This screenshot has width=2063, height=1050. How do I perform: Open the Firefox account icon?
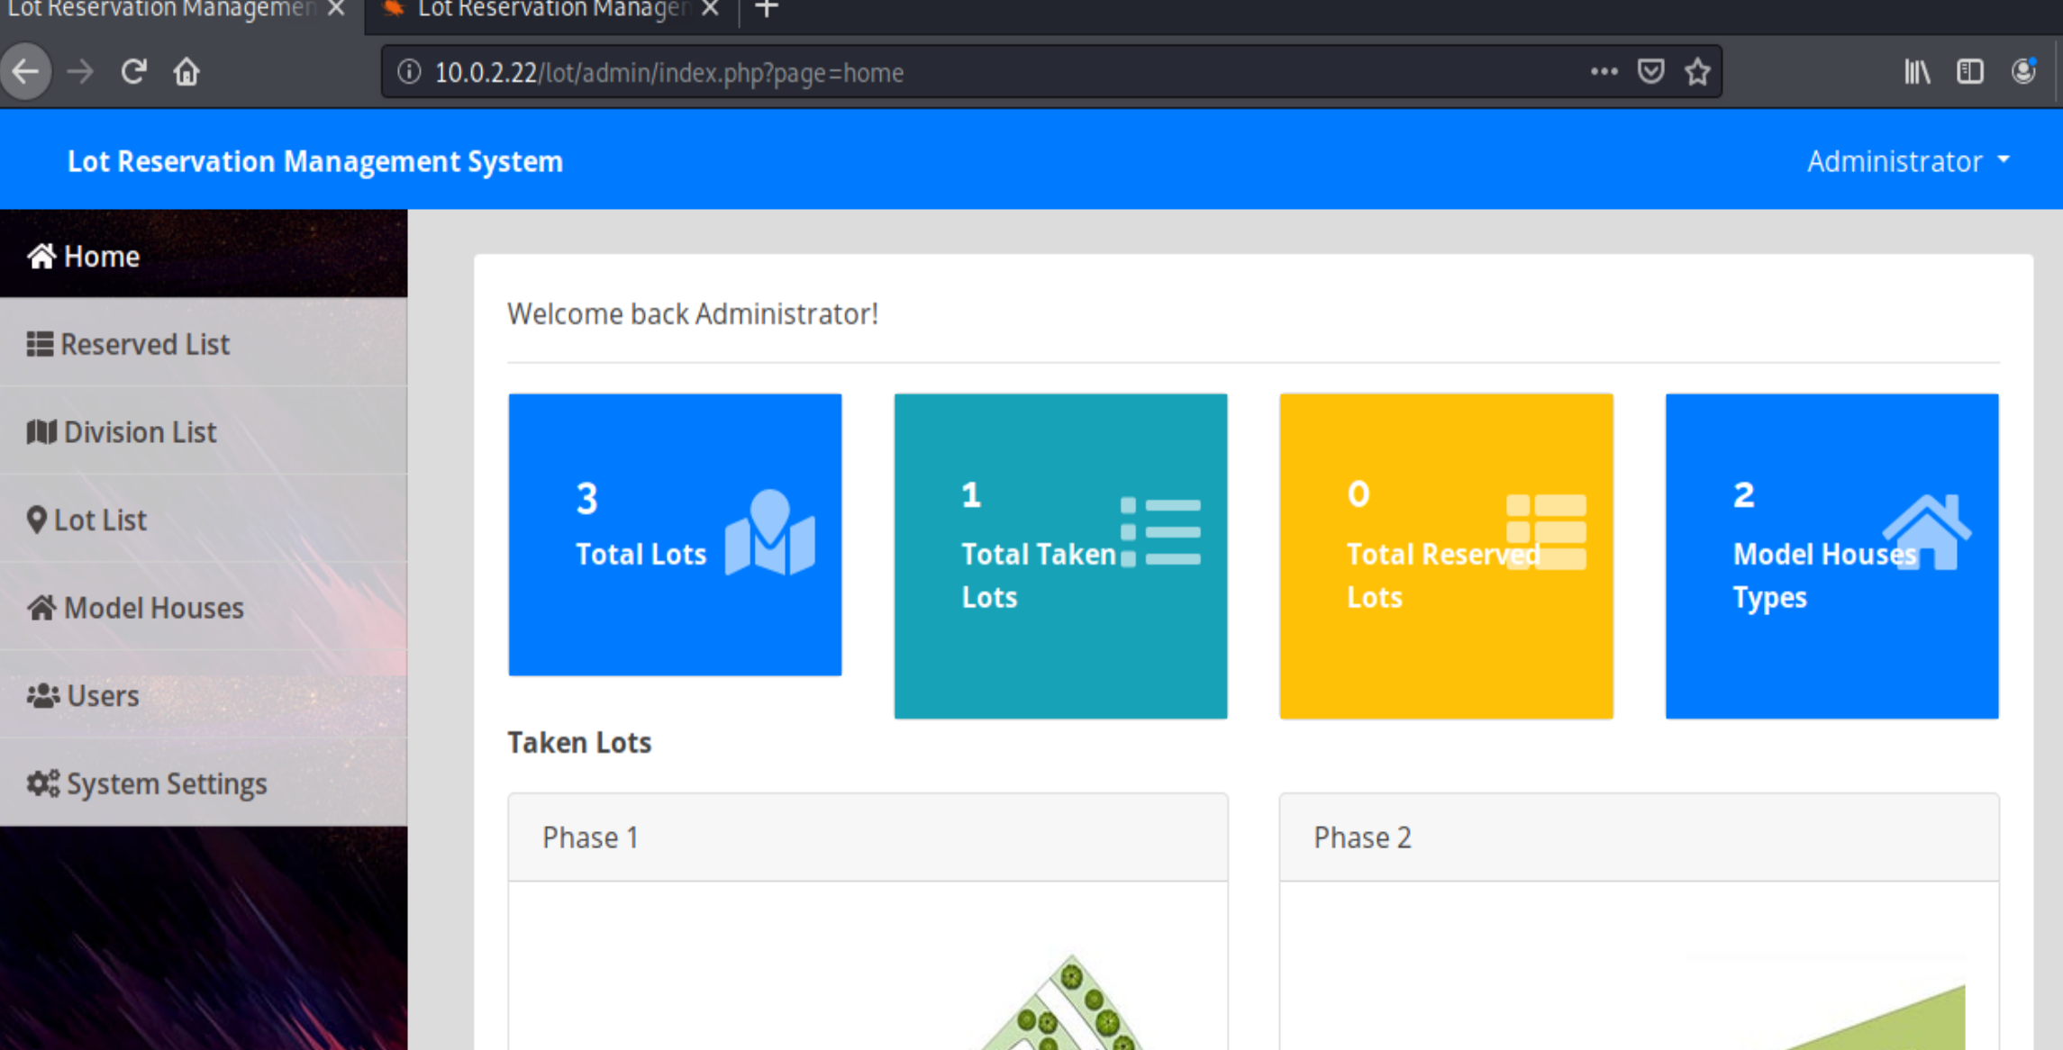coord(2023,72)
